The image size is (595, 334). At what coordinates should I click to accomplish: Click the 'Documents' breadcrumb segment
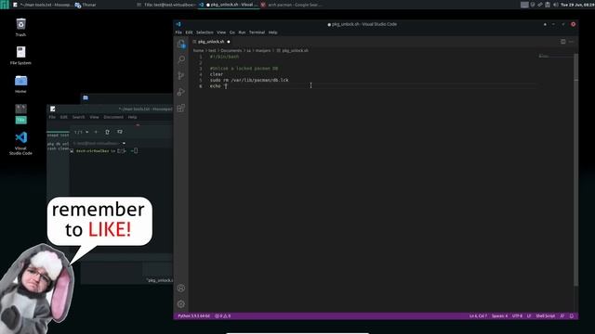click(231, 50)
